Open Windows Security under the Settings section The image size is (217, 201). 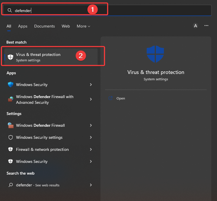pos(51,161)
